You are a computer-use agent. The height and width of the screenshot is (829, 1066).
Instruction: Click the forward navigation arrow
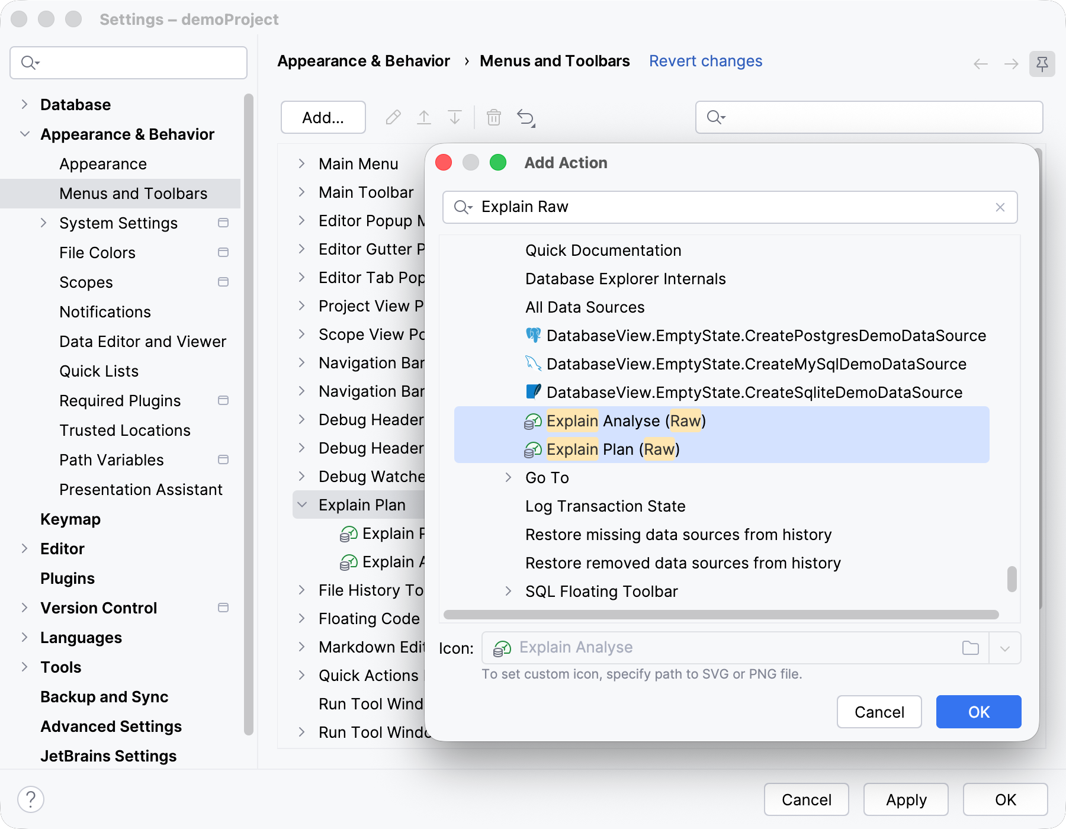(x=1012, y=64)
